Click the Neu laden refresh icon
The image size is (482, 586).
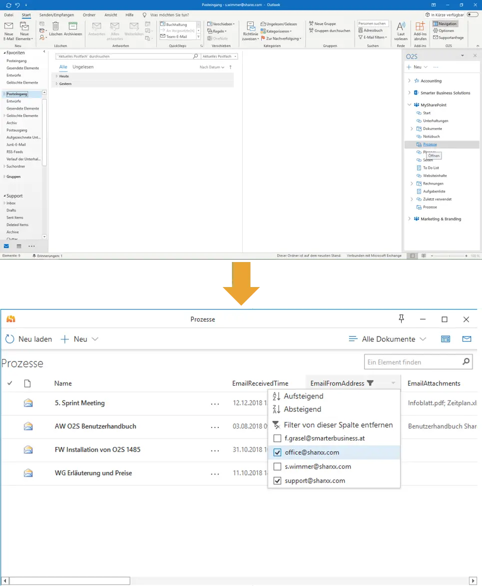point(9,339)
